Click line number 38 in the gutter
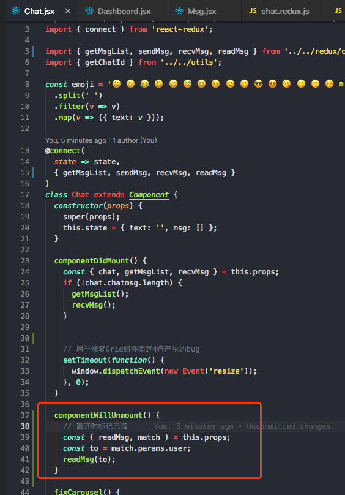 [25, 426]
